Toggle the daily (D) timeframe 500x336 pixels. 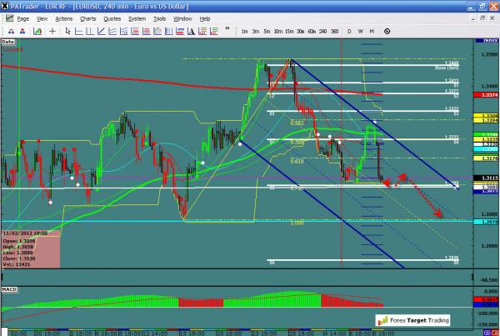(x=349, y=32)
